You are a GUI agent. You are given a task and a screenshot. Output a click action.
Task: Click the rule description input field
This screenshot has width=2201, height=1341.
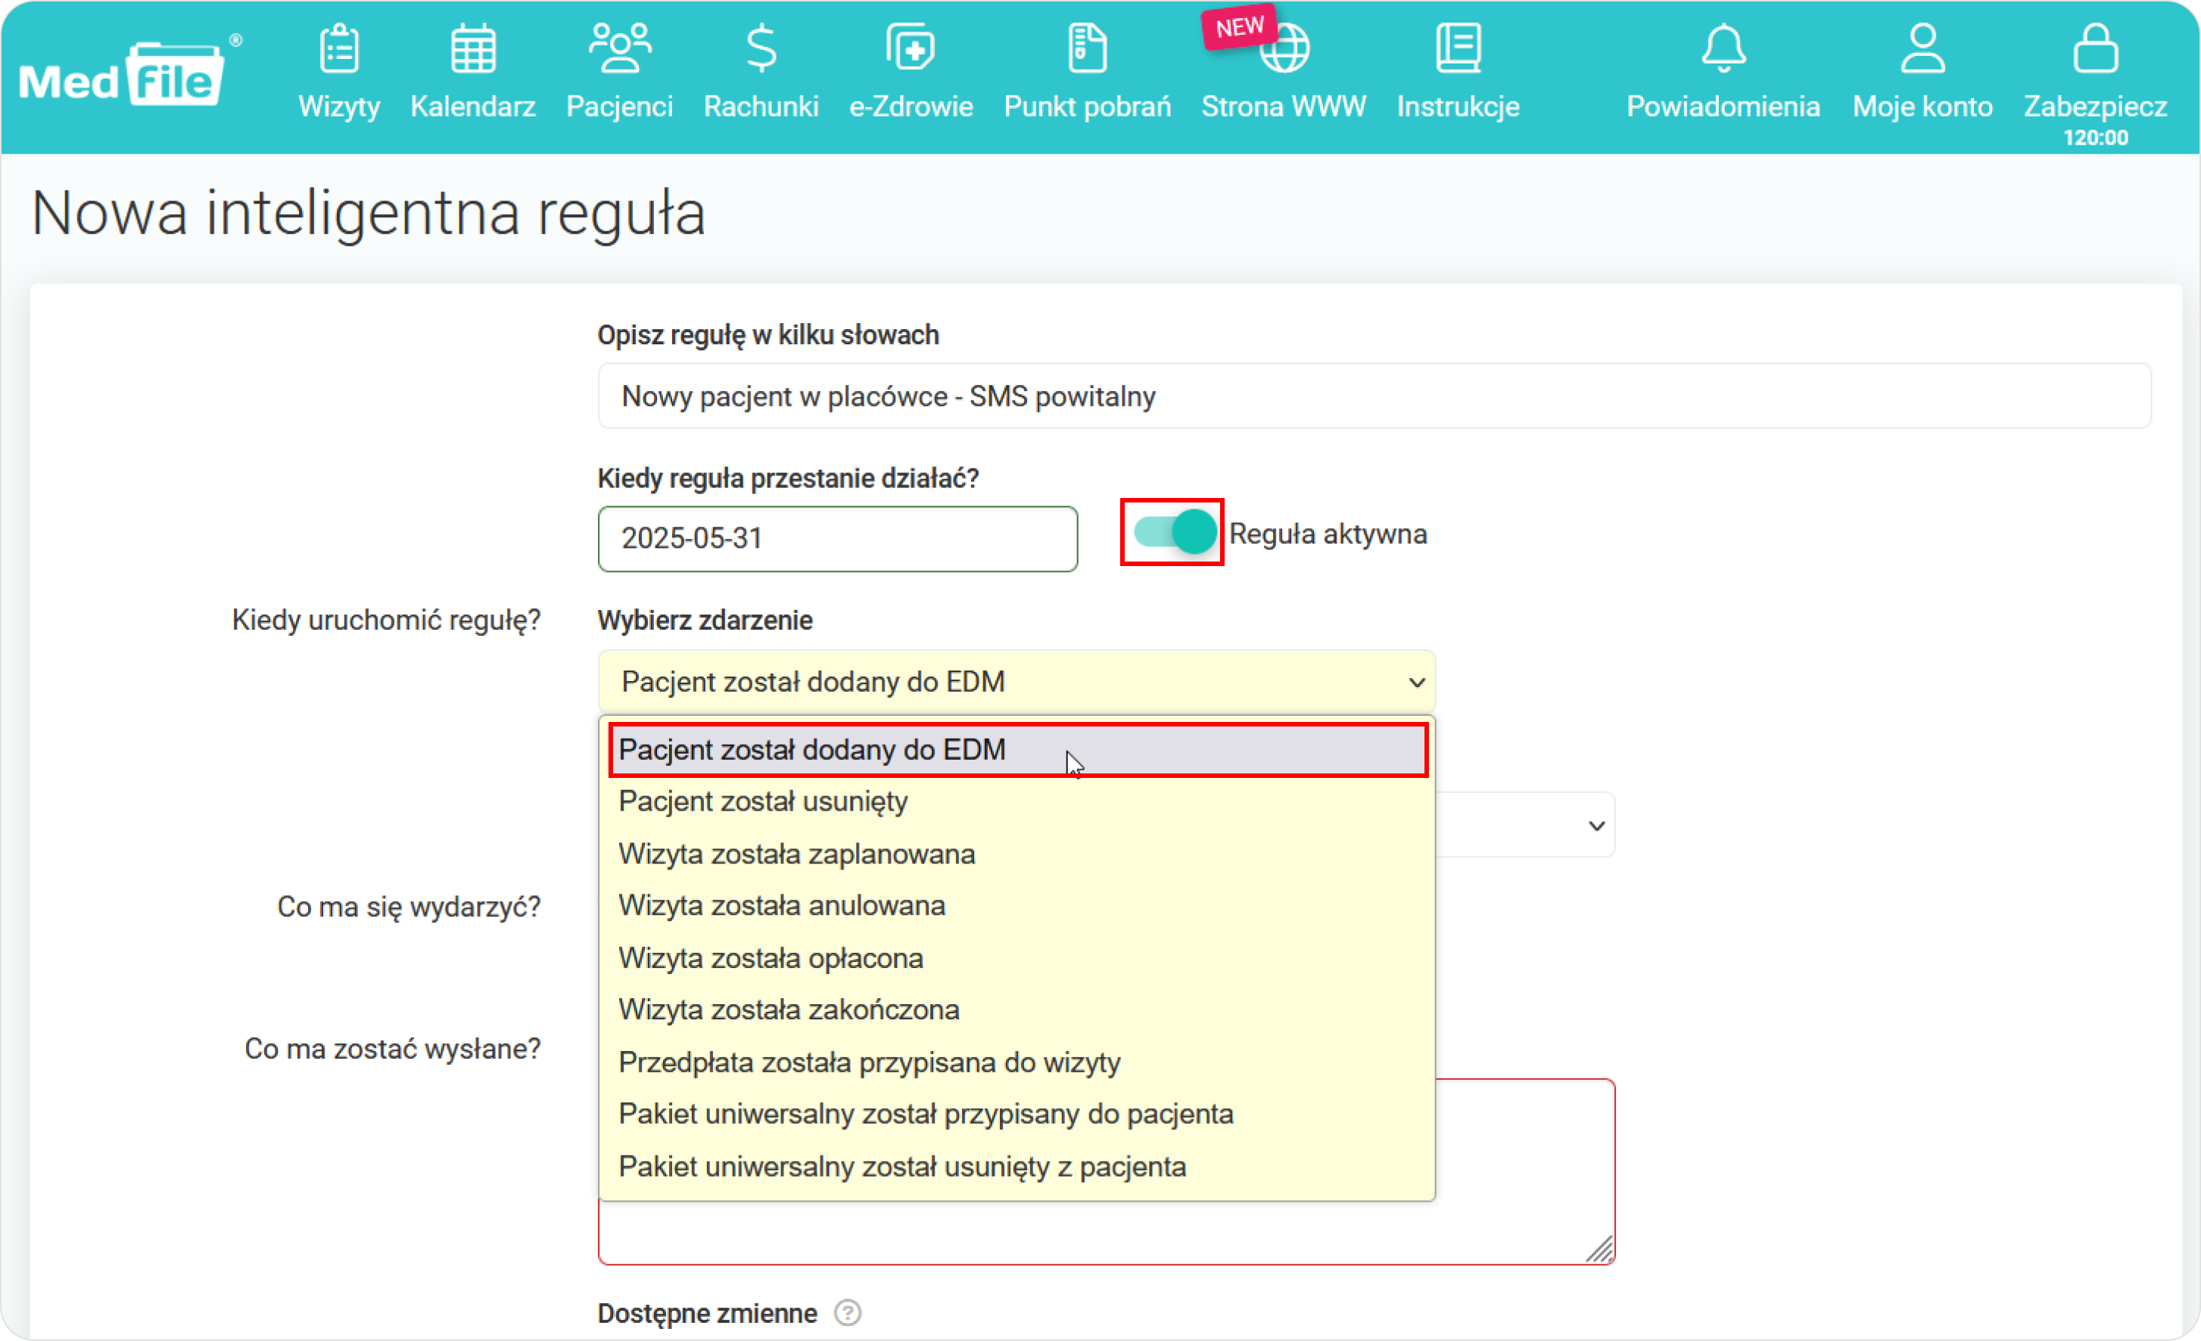(1374, 396)
